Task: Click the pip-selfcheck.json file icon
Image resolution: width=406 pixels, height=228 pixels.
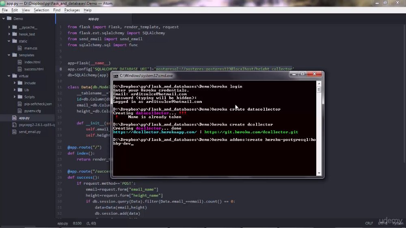Action: pyautogui.click(x=19, y=104)
